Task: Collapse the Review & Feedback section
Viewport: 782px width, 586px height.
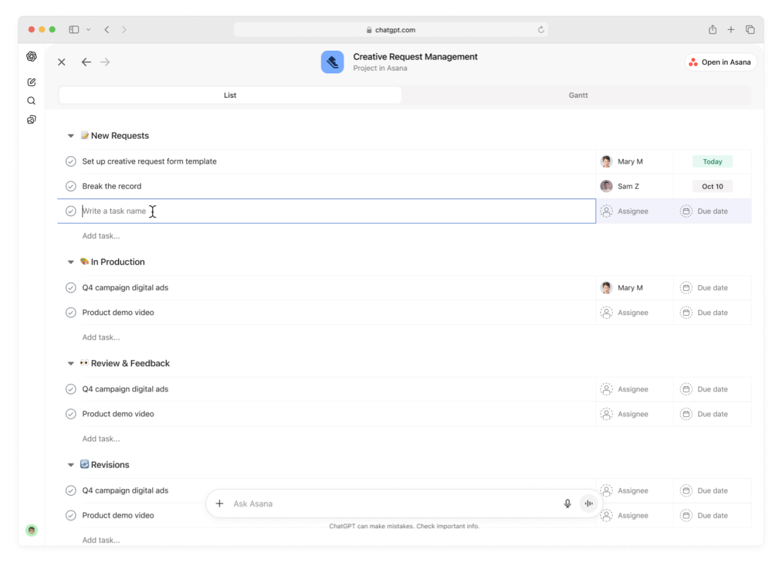Action: pyautogui.click(x=71, y=363)
